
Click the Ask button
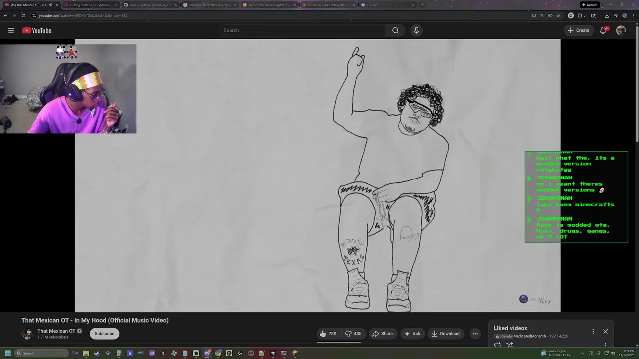coord(412,334)
